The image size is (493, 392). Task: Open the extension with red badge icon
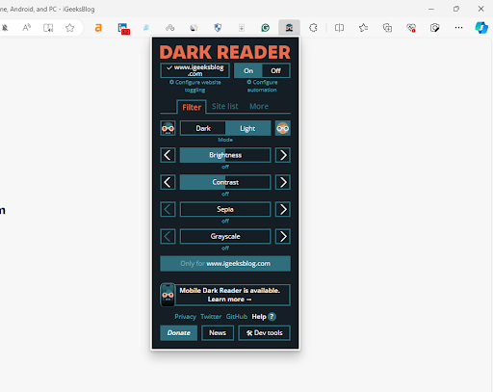pyautogui.click(x=123, y=28)
